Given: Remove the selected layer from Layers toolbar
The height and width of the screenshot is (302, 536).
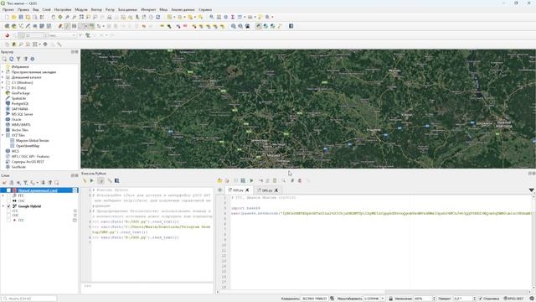Looking at the screenshot, I should (x=57, y=183).
